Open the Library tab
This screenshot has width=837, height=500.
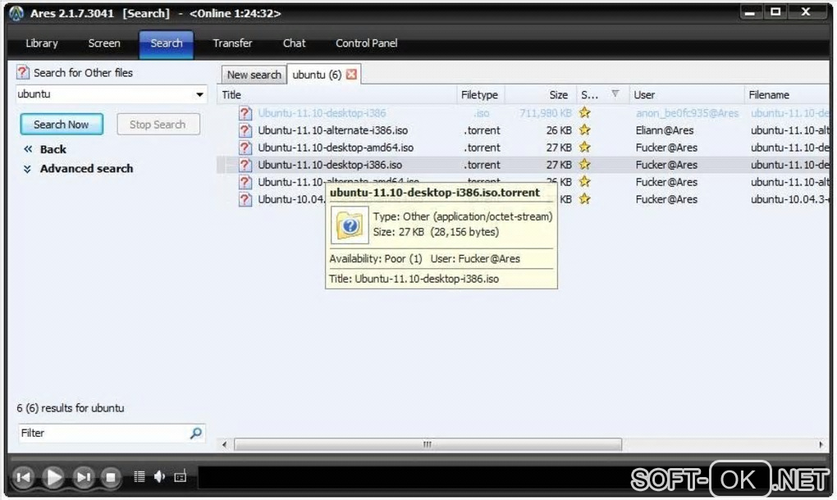(x=42, y=43)
